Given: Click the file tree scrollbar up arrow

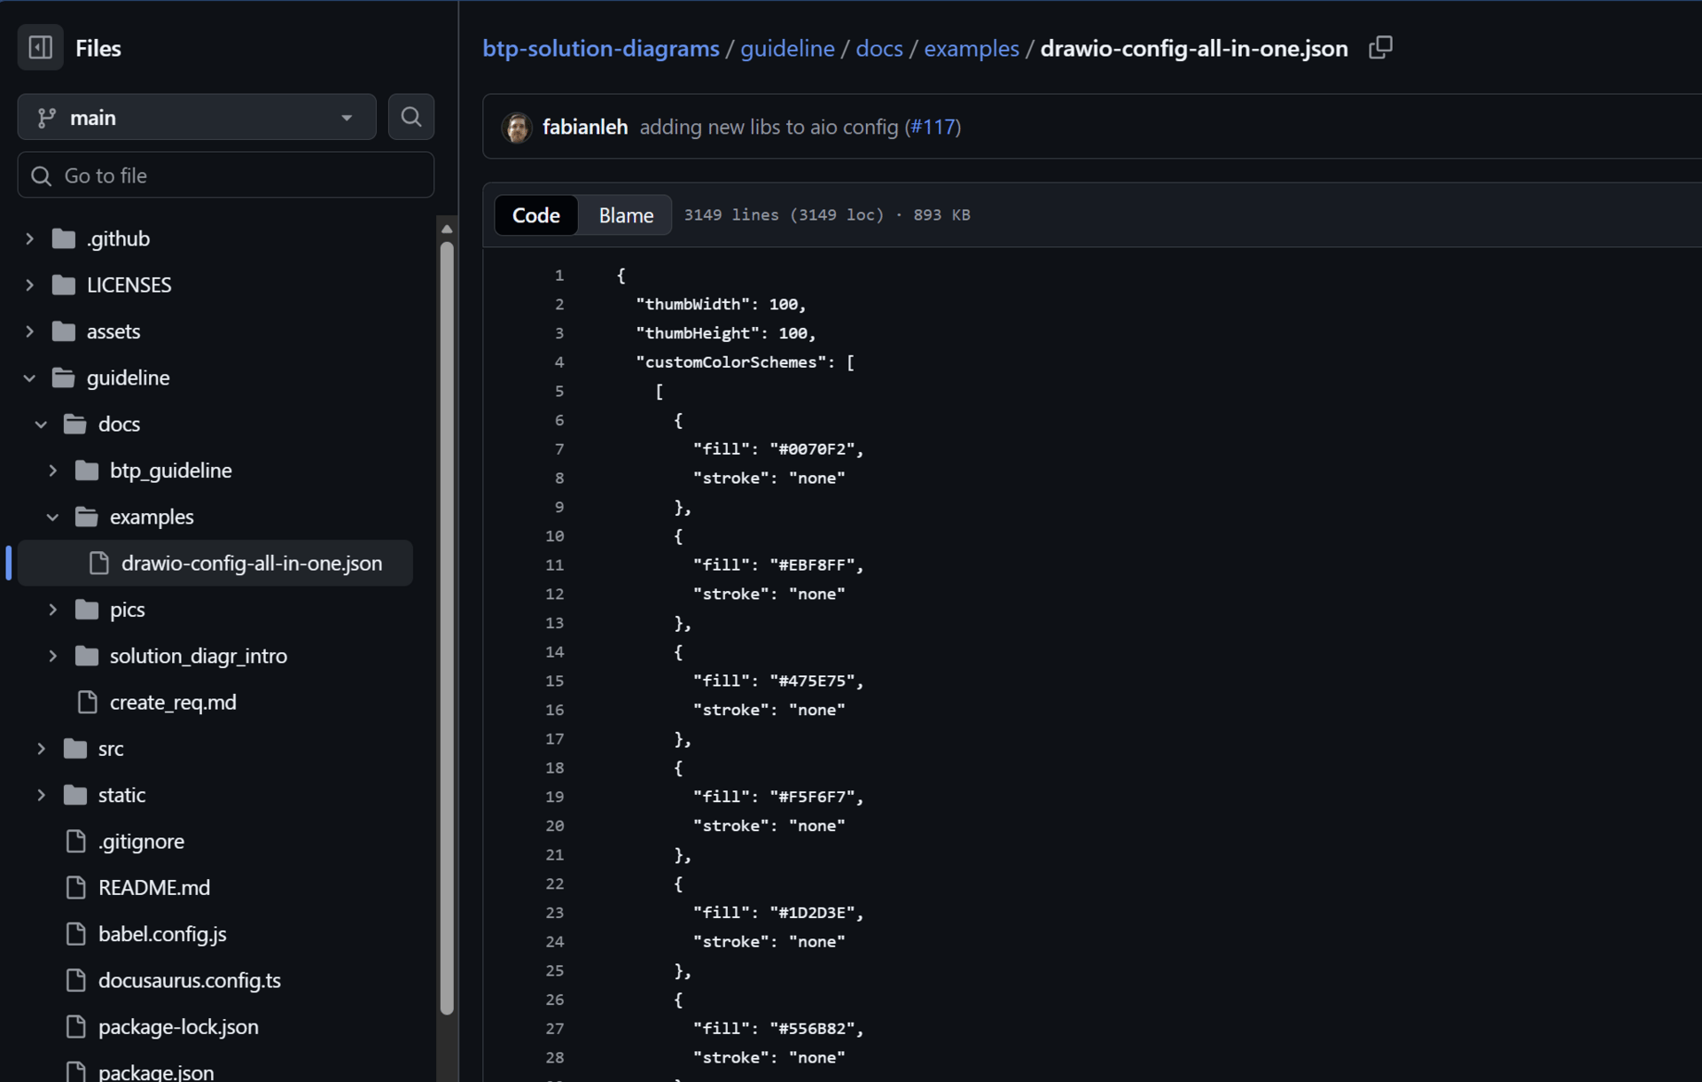Looking at the screenshot, I should point(447,229).
